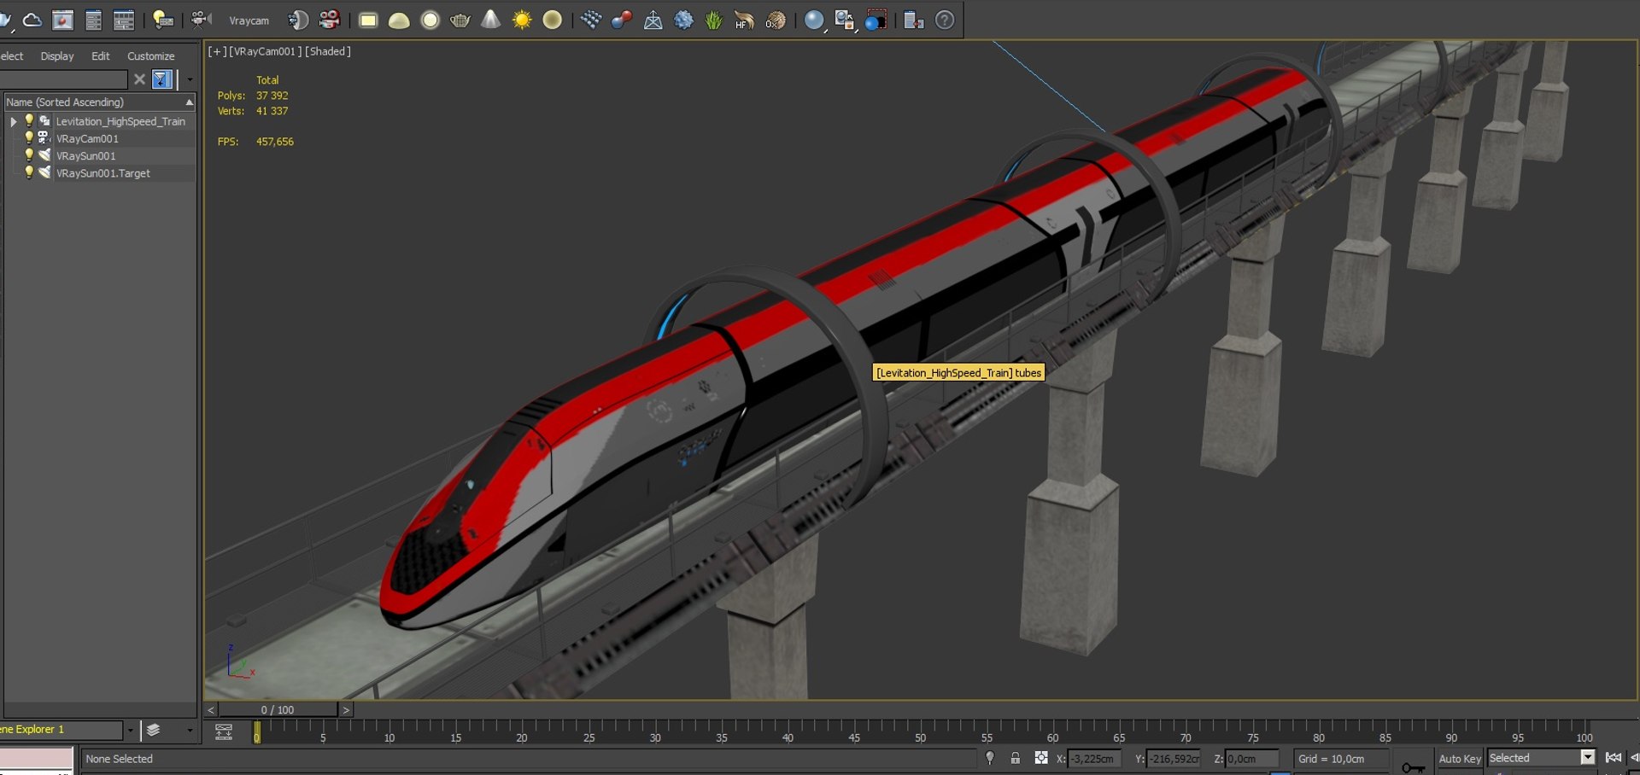This screenshot has width=1640, height=775.
Task: Click the blue spiky sphere icon
Action: pos(683,20)
